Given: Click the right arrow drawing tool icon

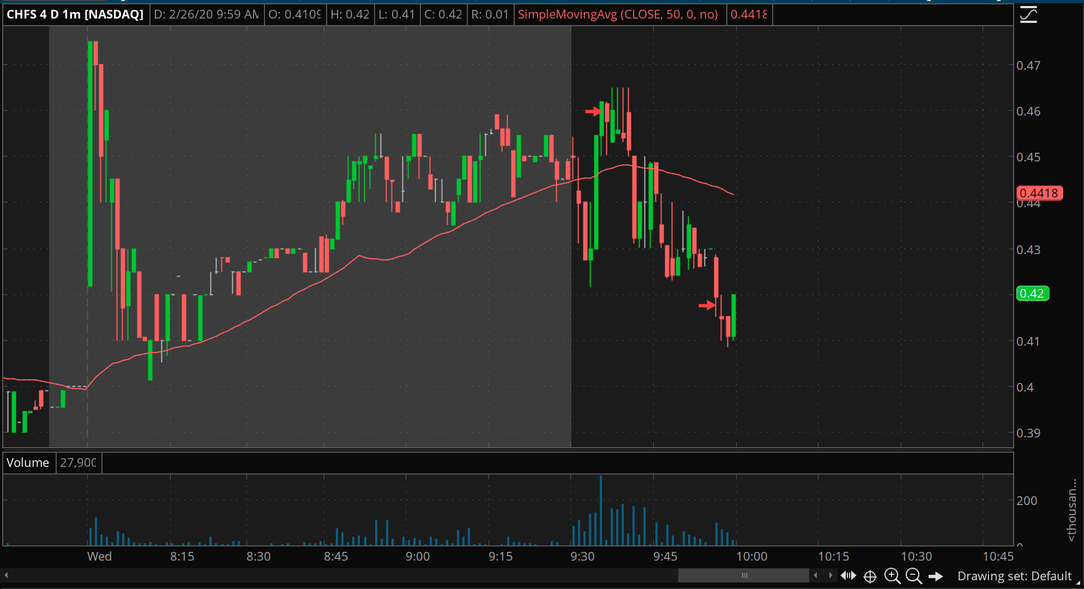Looking at the screenshot, I should click(x=936, y=576).
